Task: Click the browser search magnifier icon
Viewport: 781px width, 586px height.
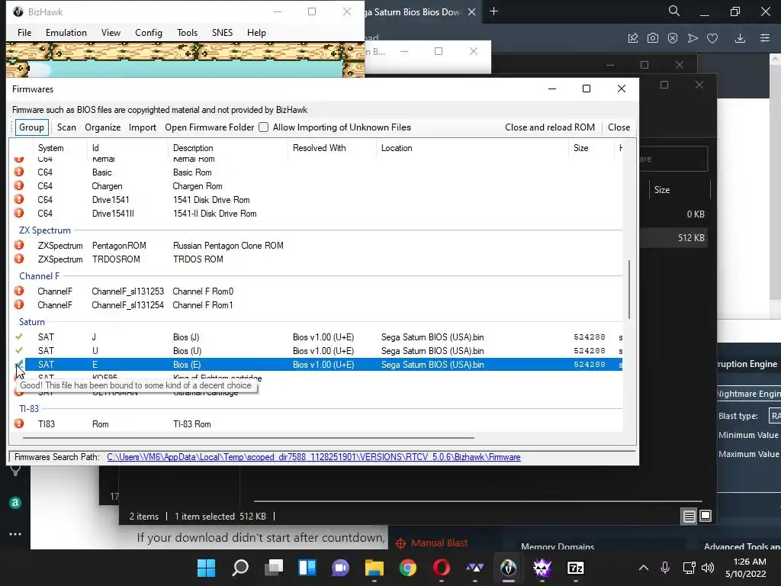Action: coord(674,11)
